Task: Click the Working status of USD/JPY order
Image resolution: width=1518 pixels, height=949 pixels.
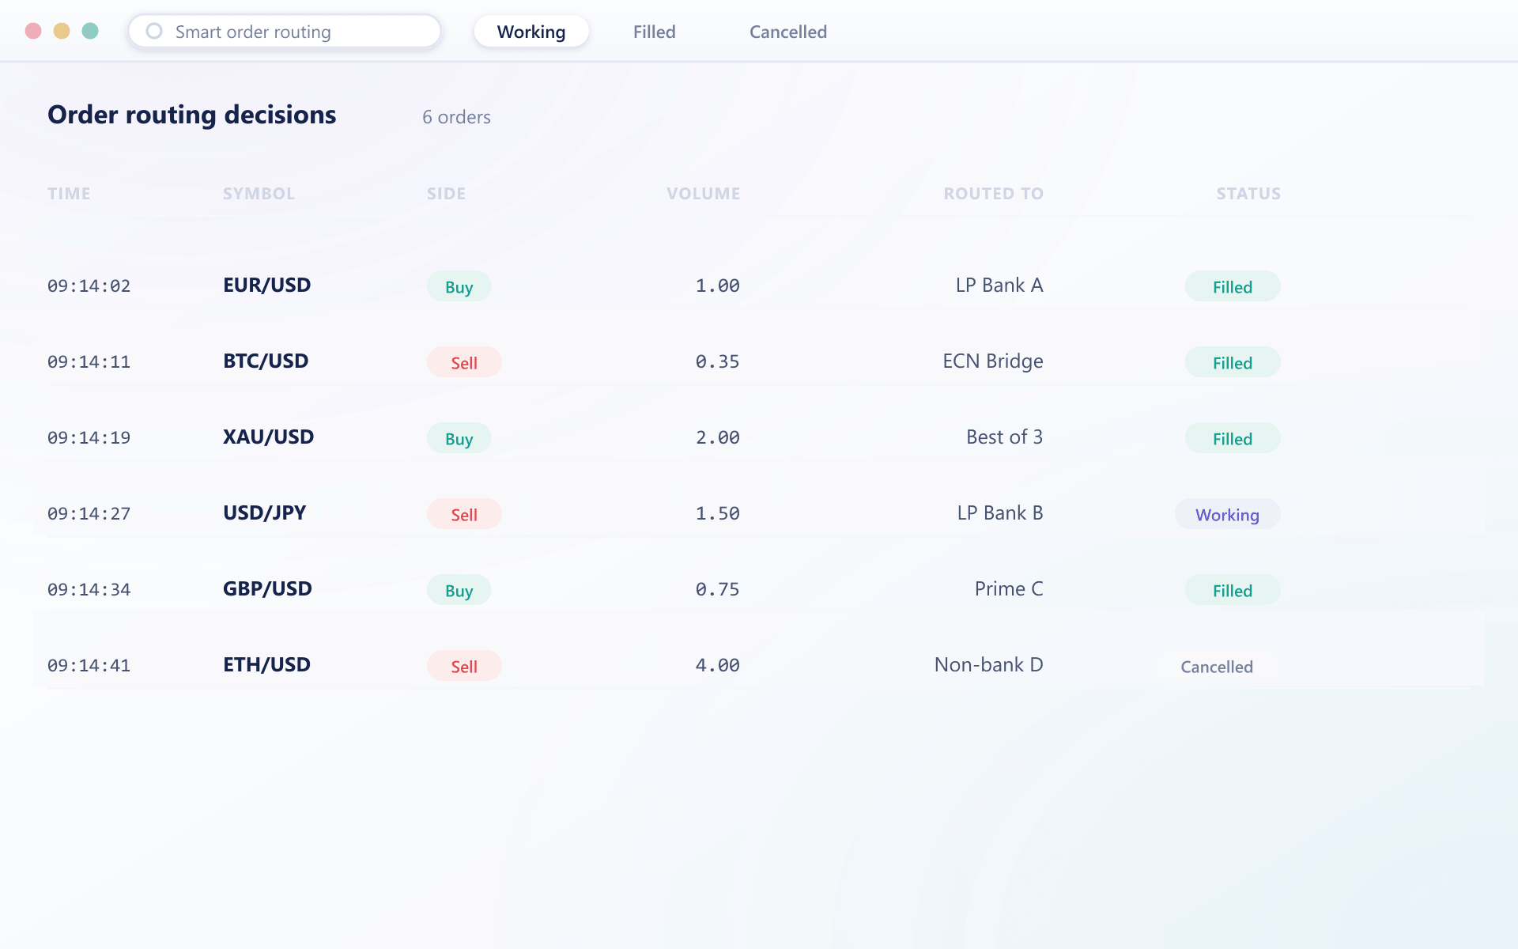Action: (x=1227, y=514)
